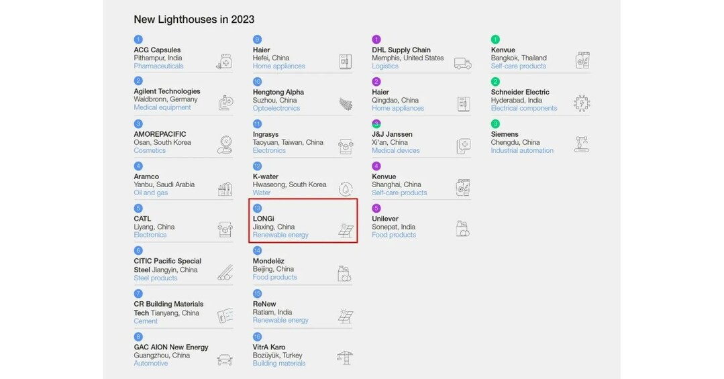This screenshot has width=724, height=379.
Task: Open the Optoelectronics link under Hengtong Alpha
Action: 276,109
